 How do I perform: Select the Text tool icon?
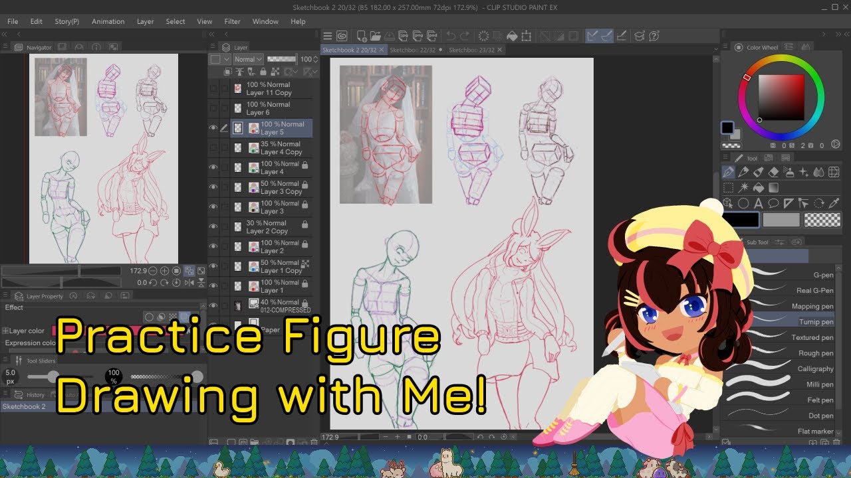click(759, 203)
